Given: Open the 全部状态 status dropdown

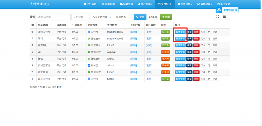Looking at the screenshot, I should click(123, 17).
